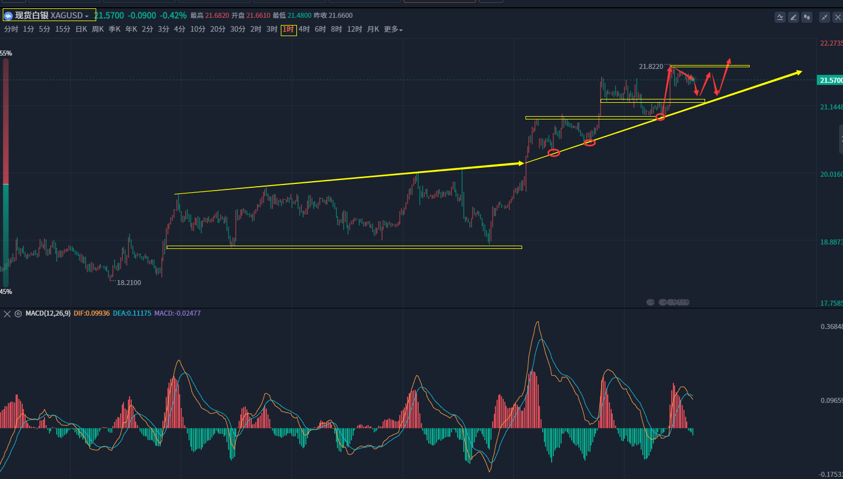This screenshot has width=843, height=479.
Task: Select the pencil drawing tool
Action: (x=794, y=17)
